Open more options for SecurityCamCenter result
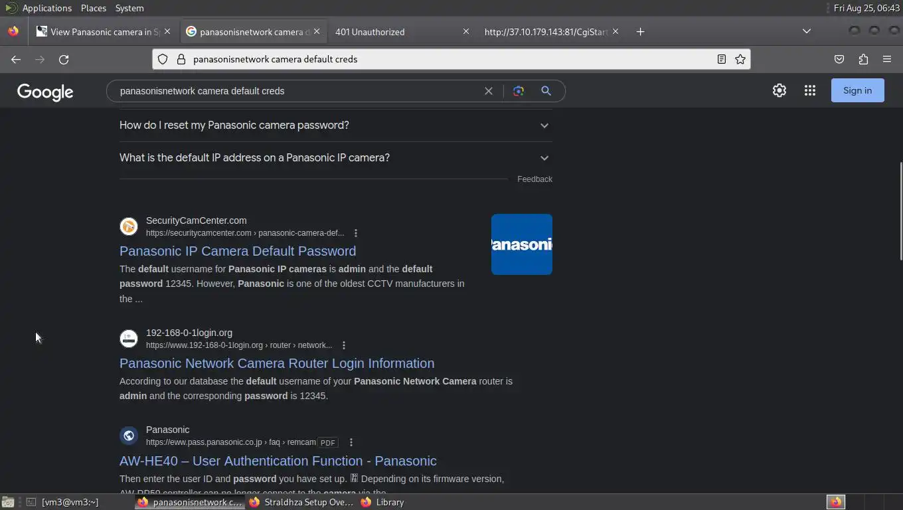This screenshot has width=903, height=510. pyautogui.click(x=356, y=233)
